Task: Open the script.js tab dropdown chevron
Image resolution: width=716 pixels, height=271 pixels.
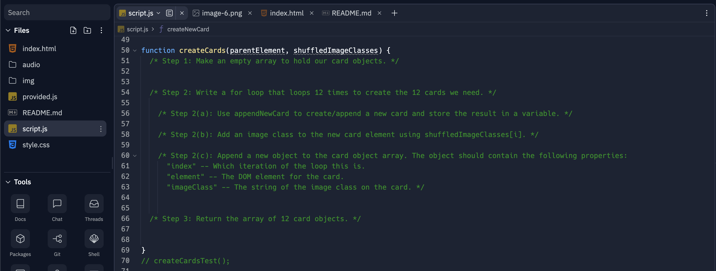Action: coord(158,13)
